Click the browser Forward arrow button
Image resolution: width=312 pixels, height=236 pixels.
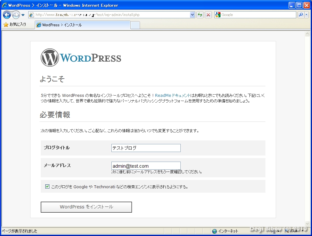[16, 15]
